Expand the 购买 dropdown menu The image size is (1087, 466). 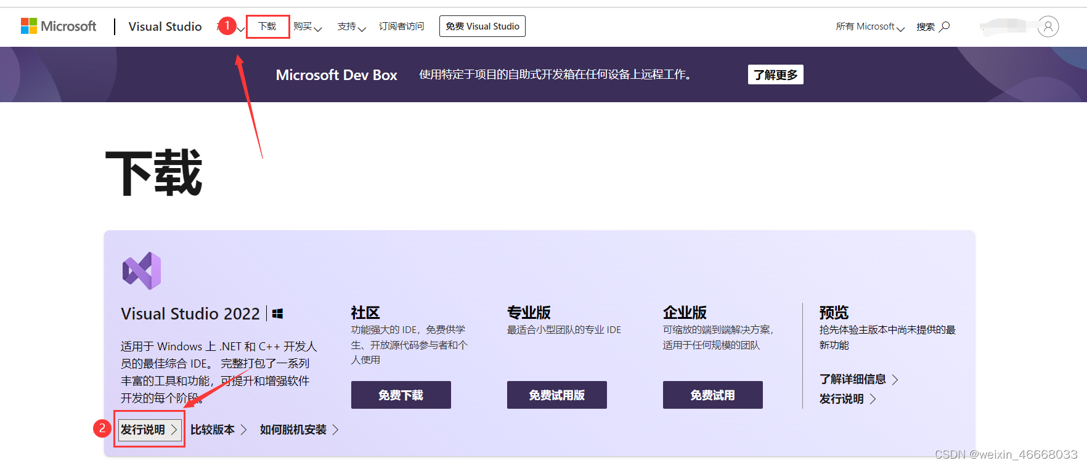(307, 26)
